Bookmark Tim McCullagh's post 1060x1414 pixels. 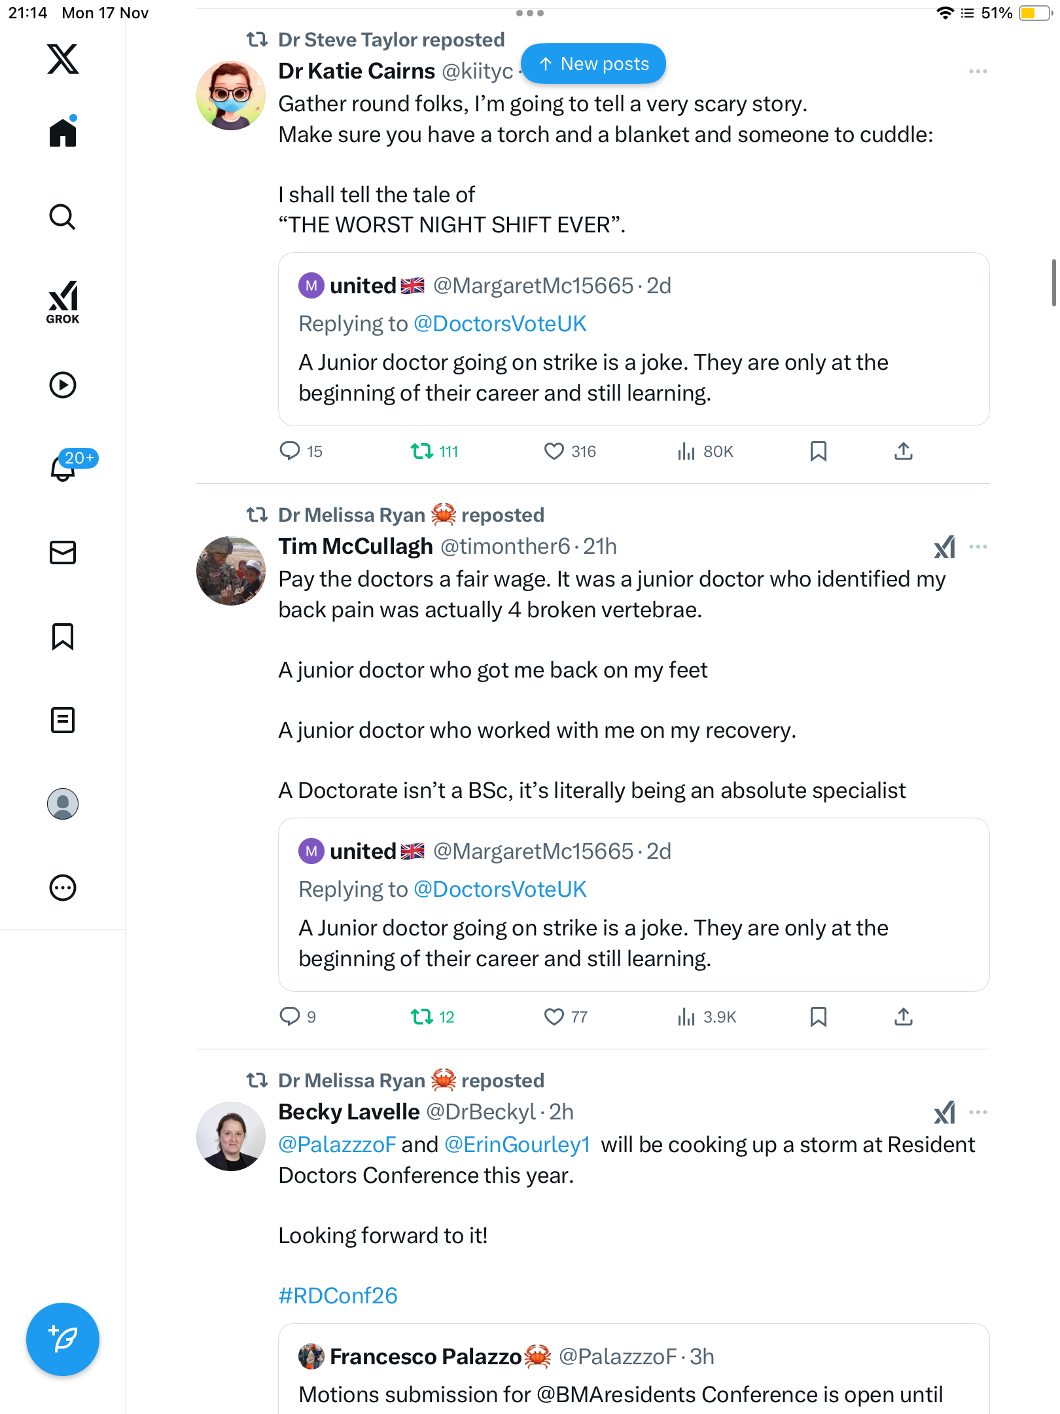point(818,1017)
